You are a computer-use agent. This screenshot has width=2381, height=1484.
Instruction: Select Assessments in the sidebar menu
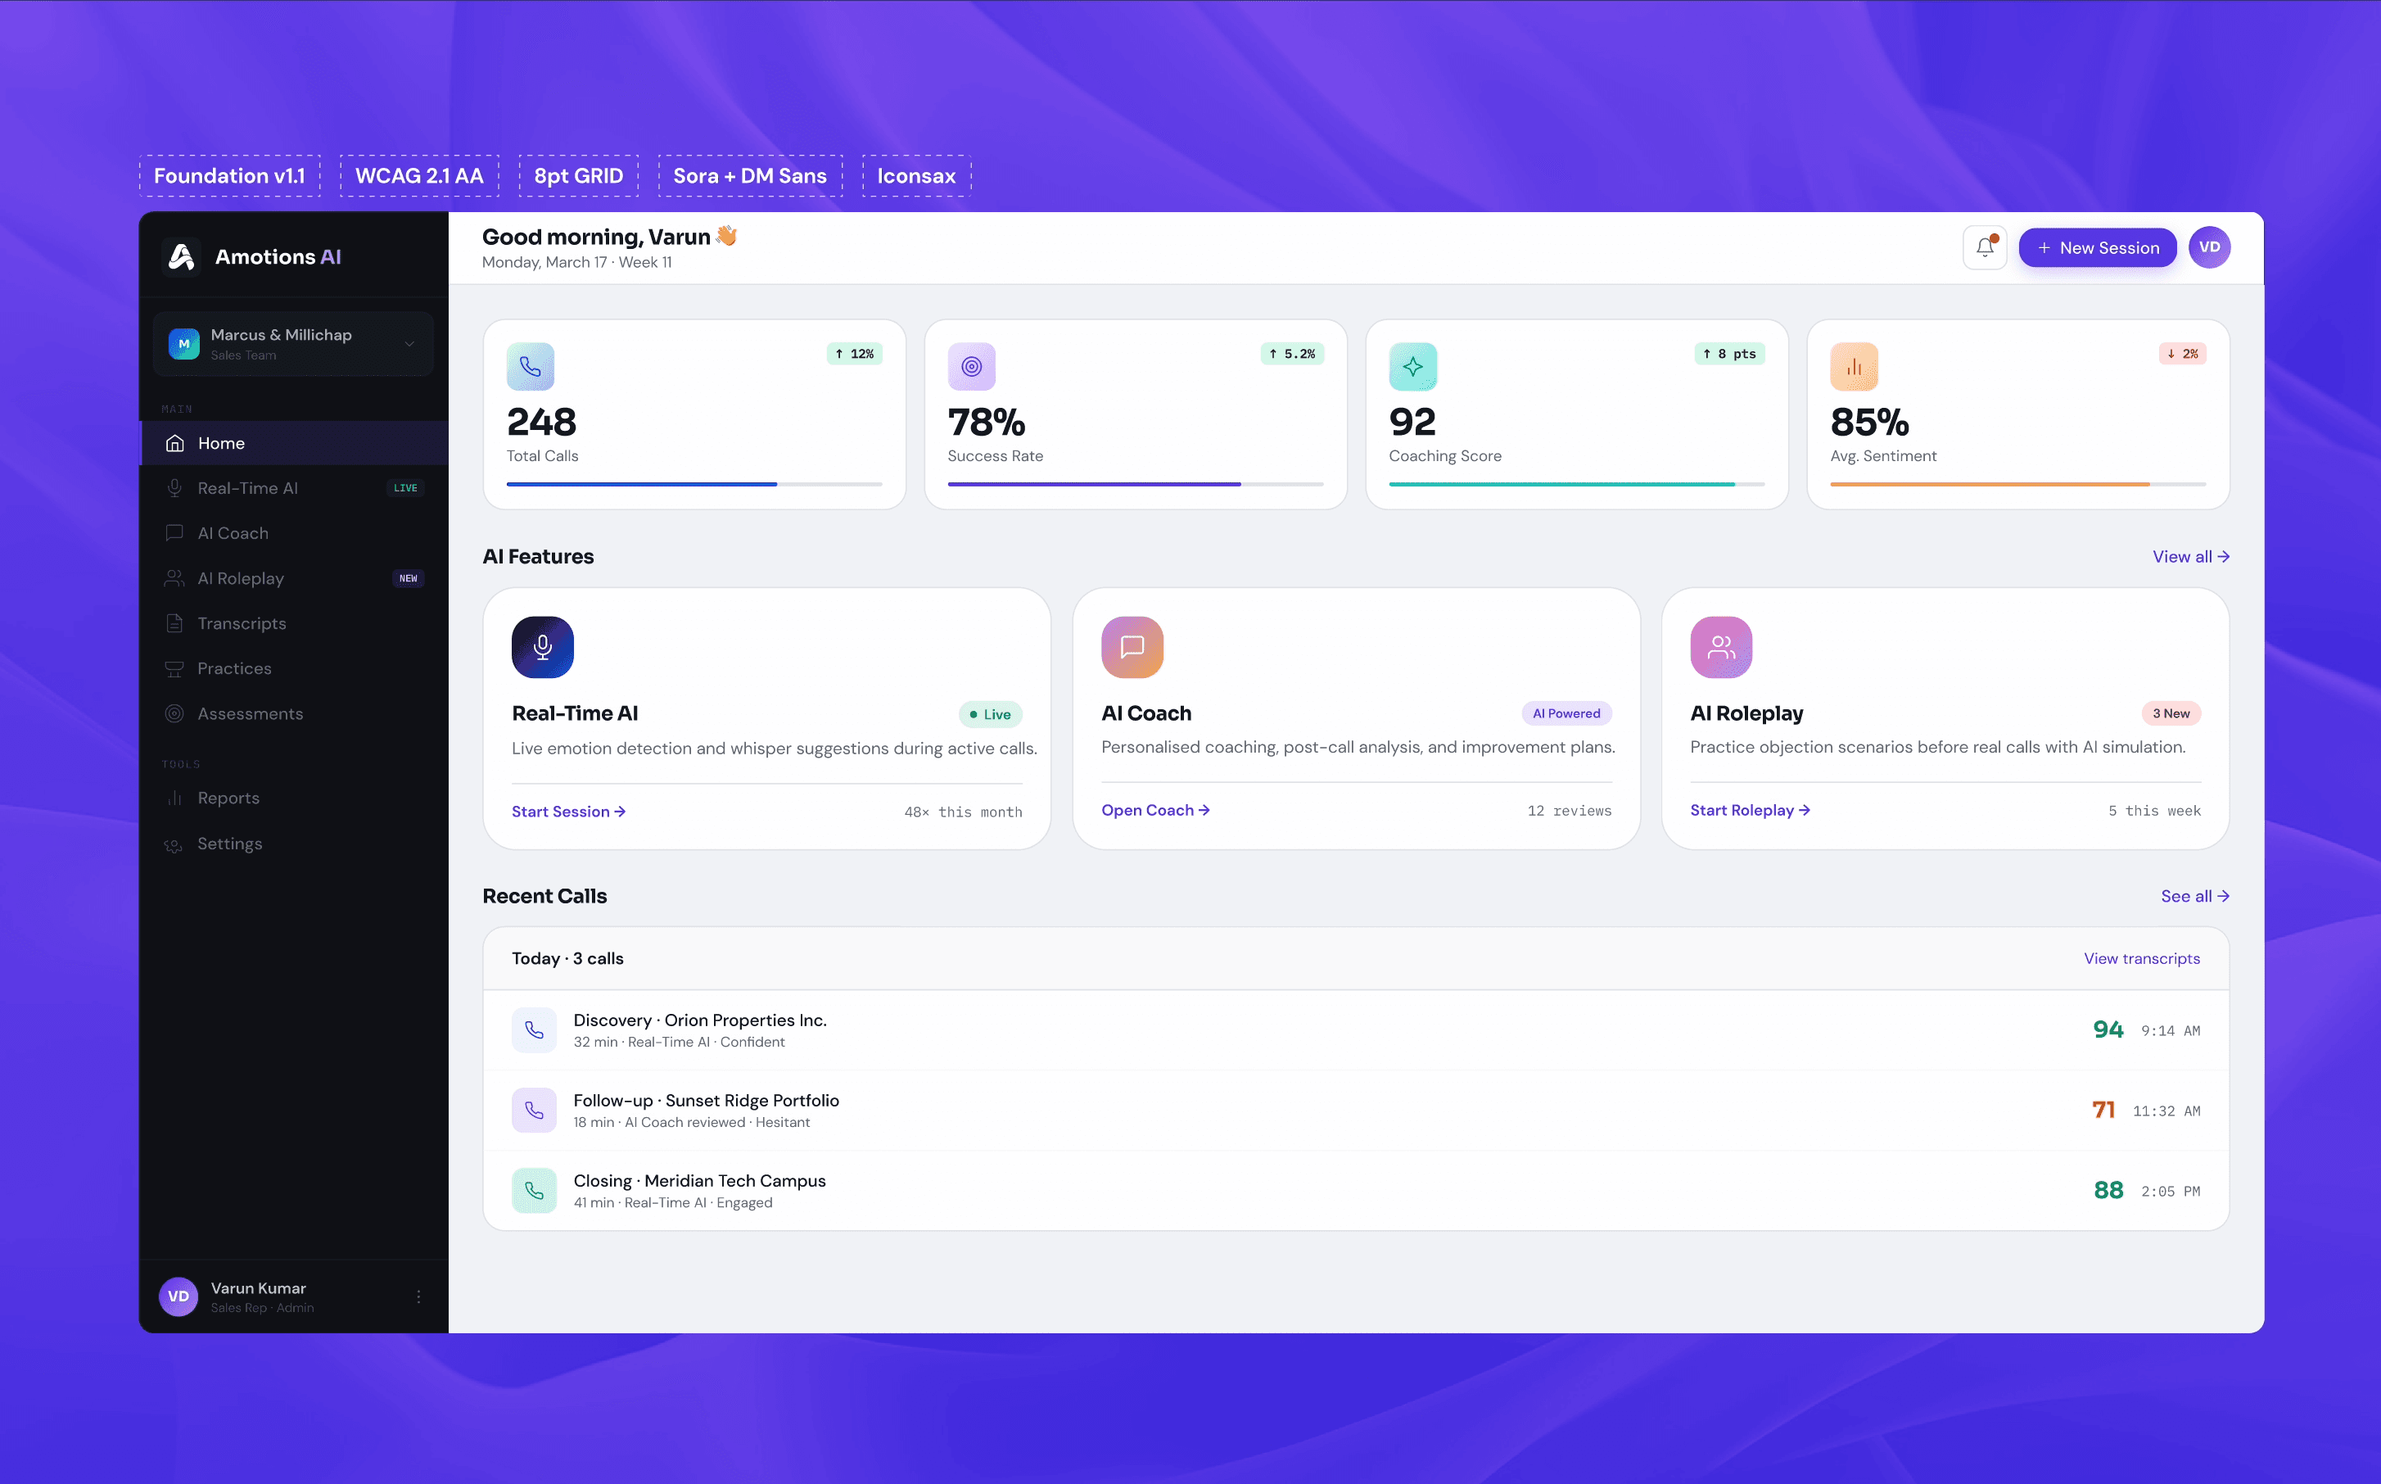pos(249,713)
